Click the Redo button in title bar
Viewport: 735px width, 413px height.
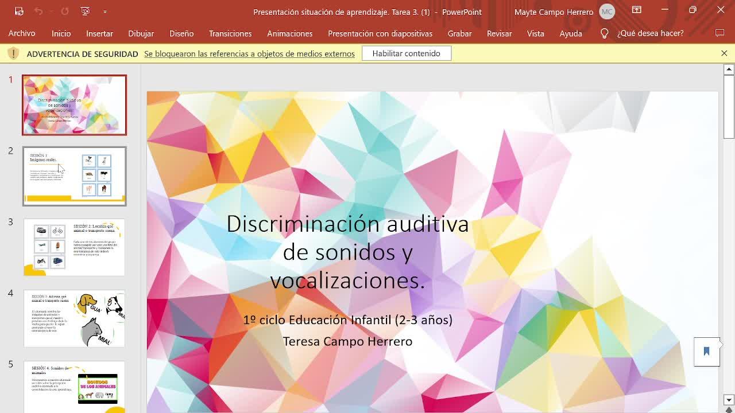point(65,11)
